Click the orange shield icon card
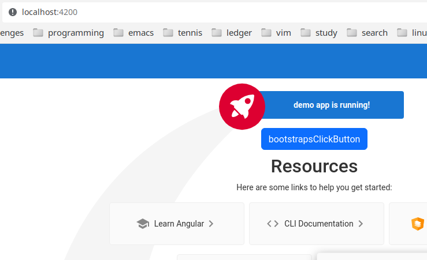The width and height of the screenshot is (427, 260). coord(417,224)
